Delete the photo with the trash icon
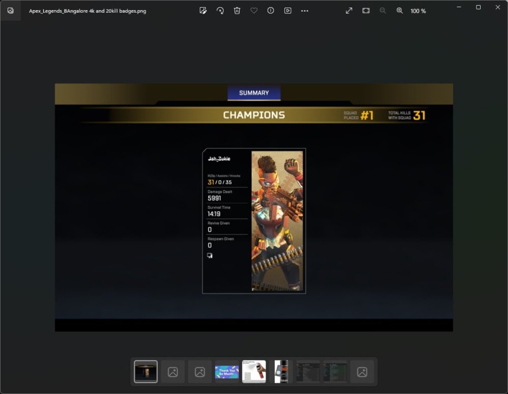 point(237,11)
